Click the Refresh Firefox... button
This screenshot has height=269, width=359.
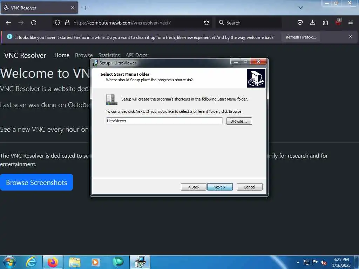[300, 37]
